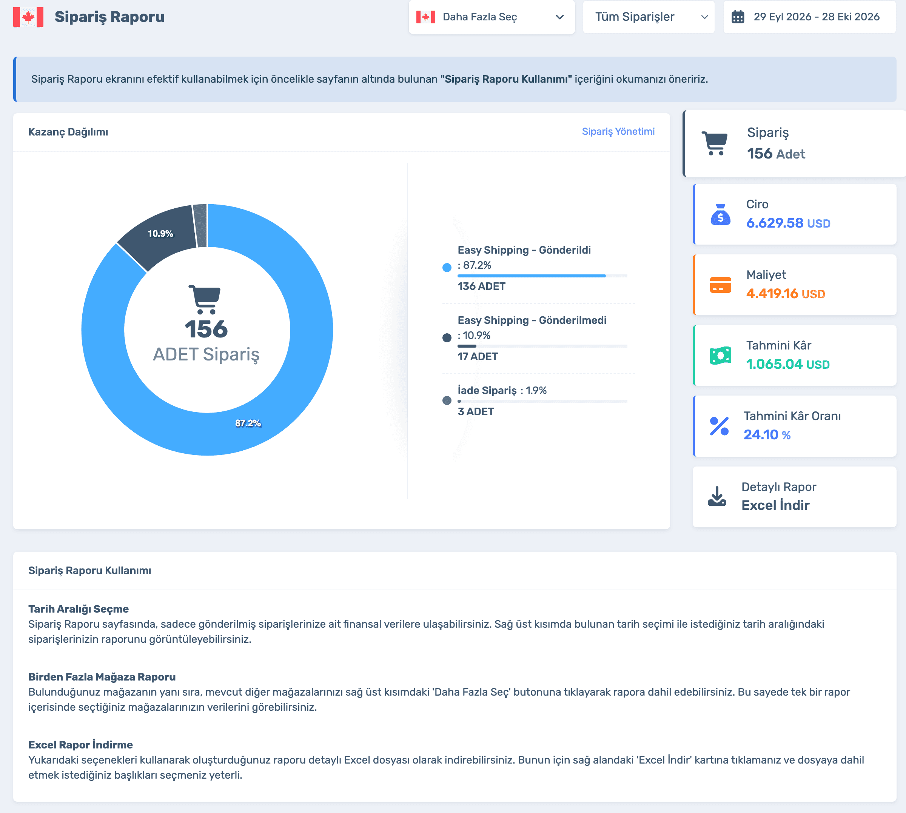Click the percent icon in Tahmini Kâr Oranı card
This screenshot has width=906, height=813.
[719, 426]
